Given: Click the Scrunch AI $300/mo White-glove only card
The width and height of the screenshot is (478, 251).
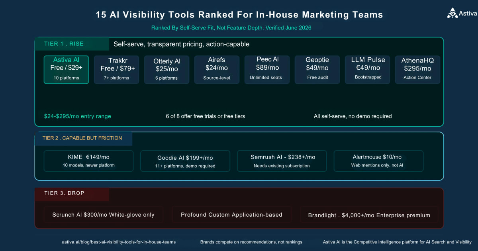Looking at the screenshot, I should coord(103,215).
